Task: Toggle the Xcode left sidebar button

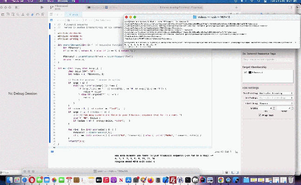Action: (x=17, y=7)
